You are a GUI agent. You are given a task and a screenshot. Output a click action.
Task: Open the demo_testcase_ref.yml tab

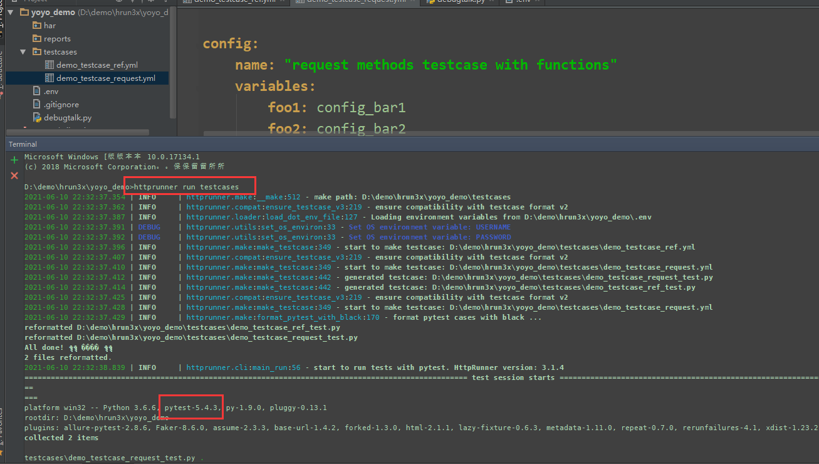(232, 2)
